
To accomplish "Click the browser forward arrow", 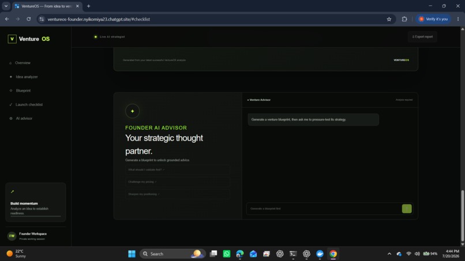I will (18, 19).
